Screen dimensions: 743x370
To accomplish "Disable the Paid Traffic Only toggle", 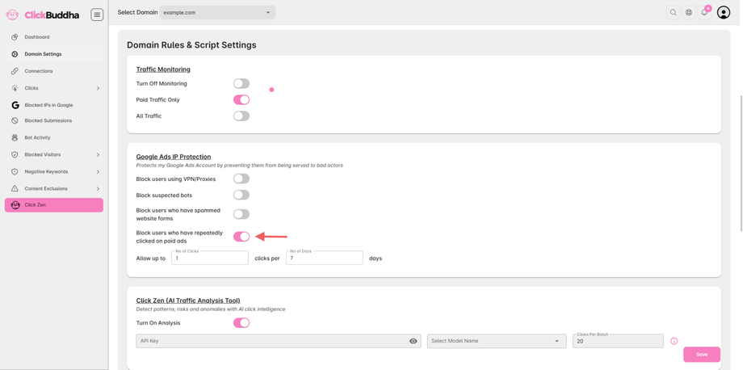I will coord(241,99).
